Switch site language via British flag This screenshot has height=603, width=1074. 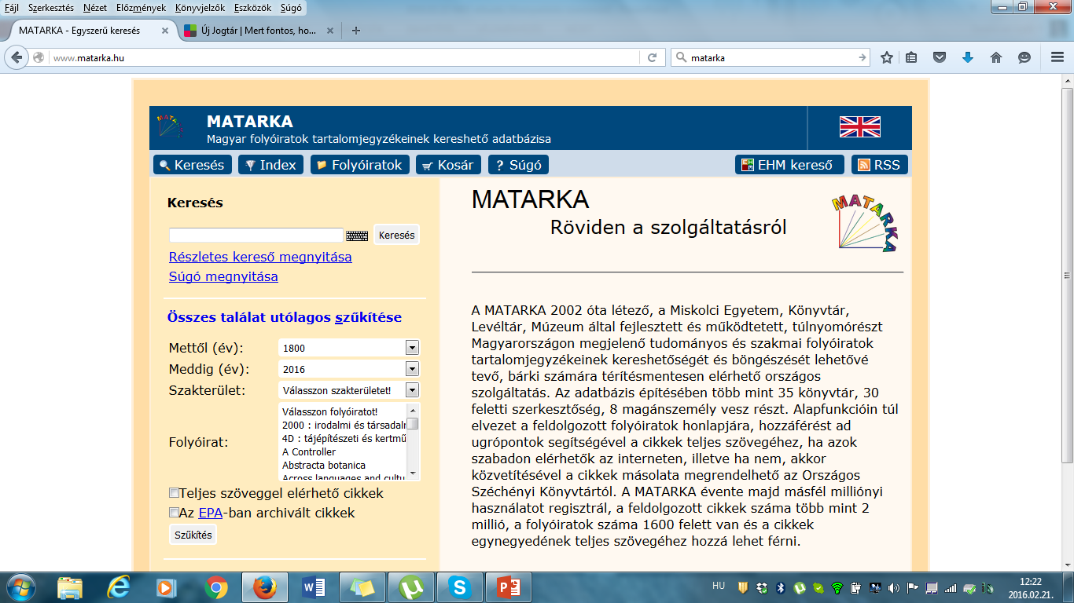click(x=860, y=127)
